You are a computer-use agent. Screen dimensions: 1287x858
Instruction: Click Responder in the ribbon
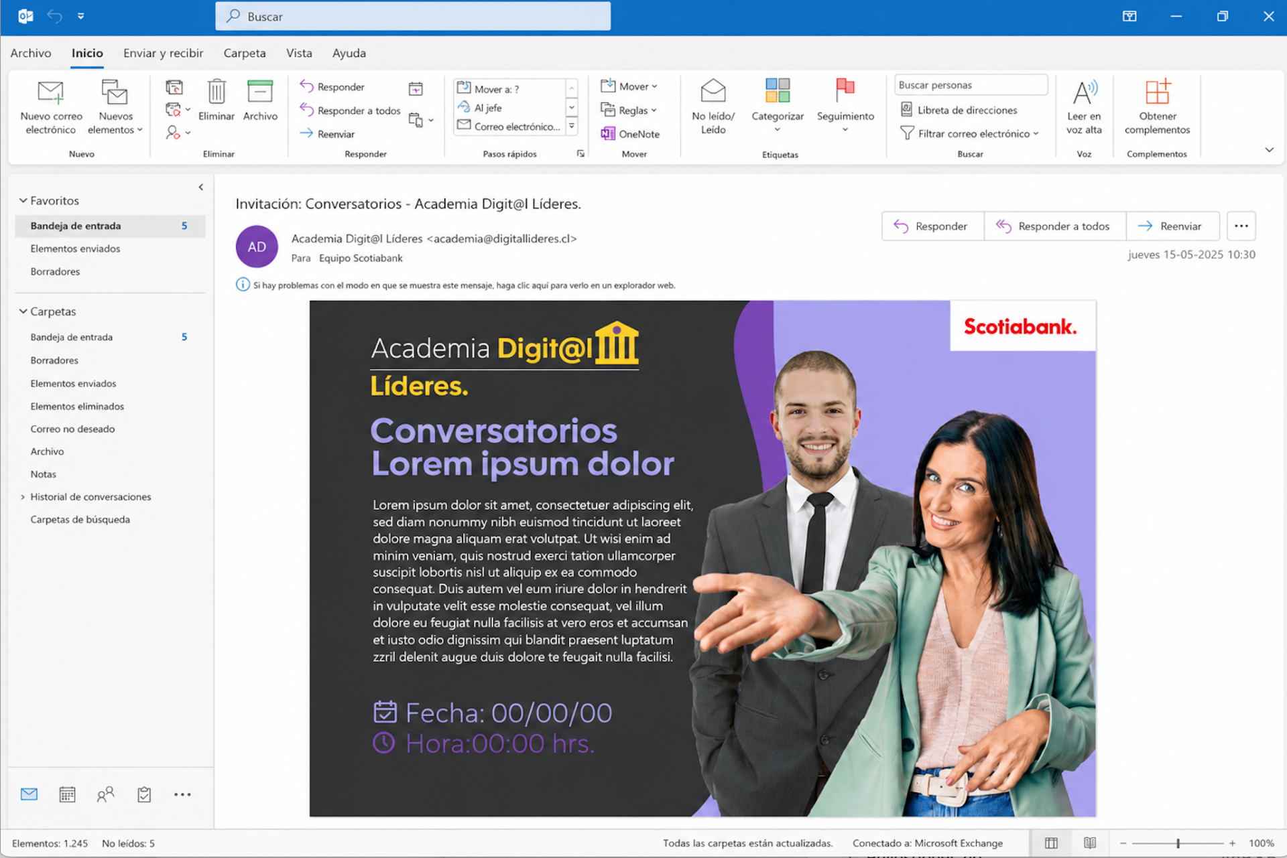[x=332, y=86]
